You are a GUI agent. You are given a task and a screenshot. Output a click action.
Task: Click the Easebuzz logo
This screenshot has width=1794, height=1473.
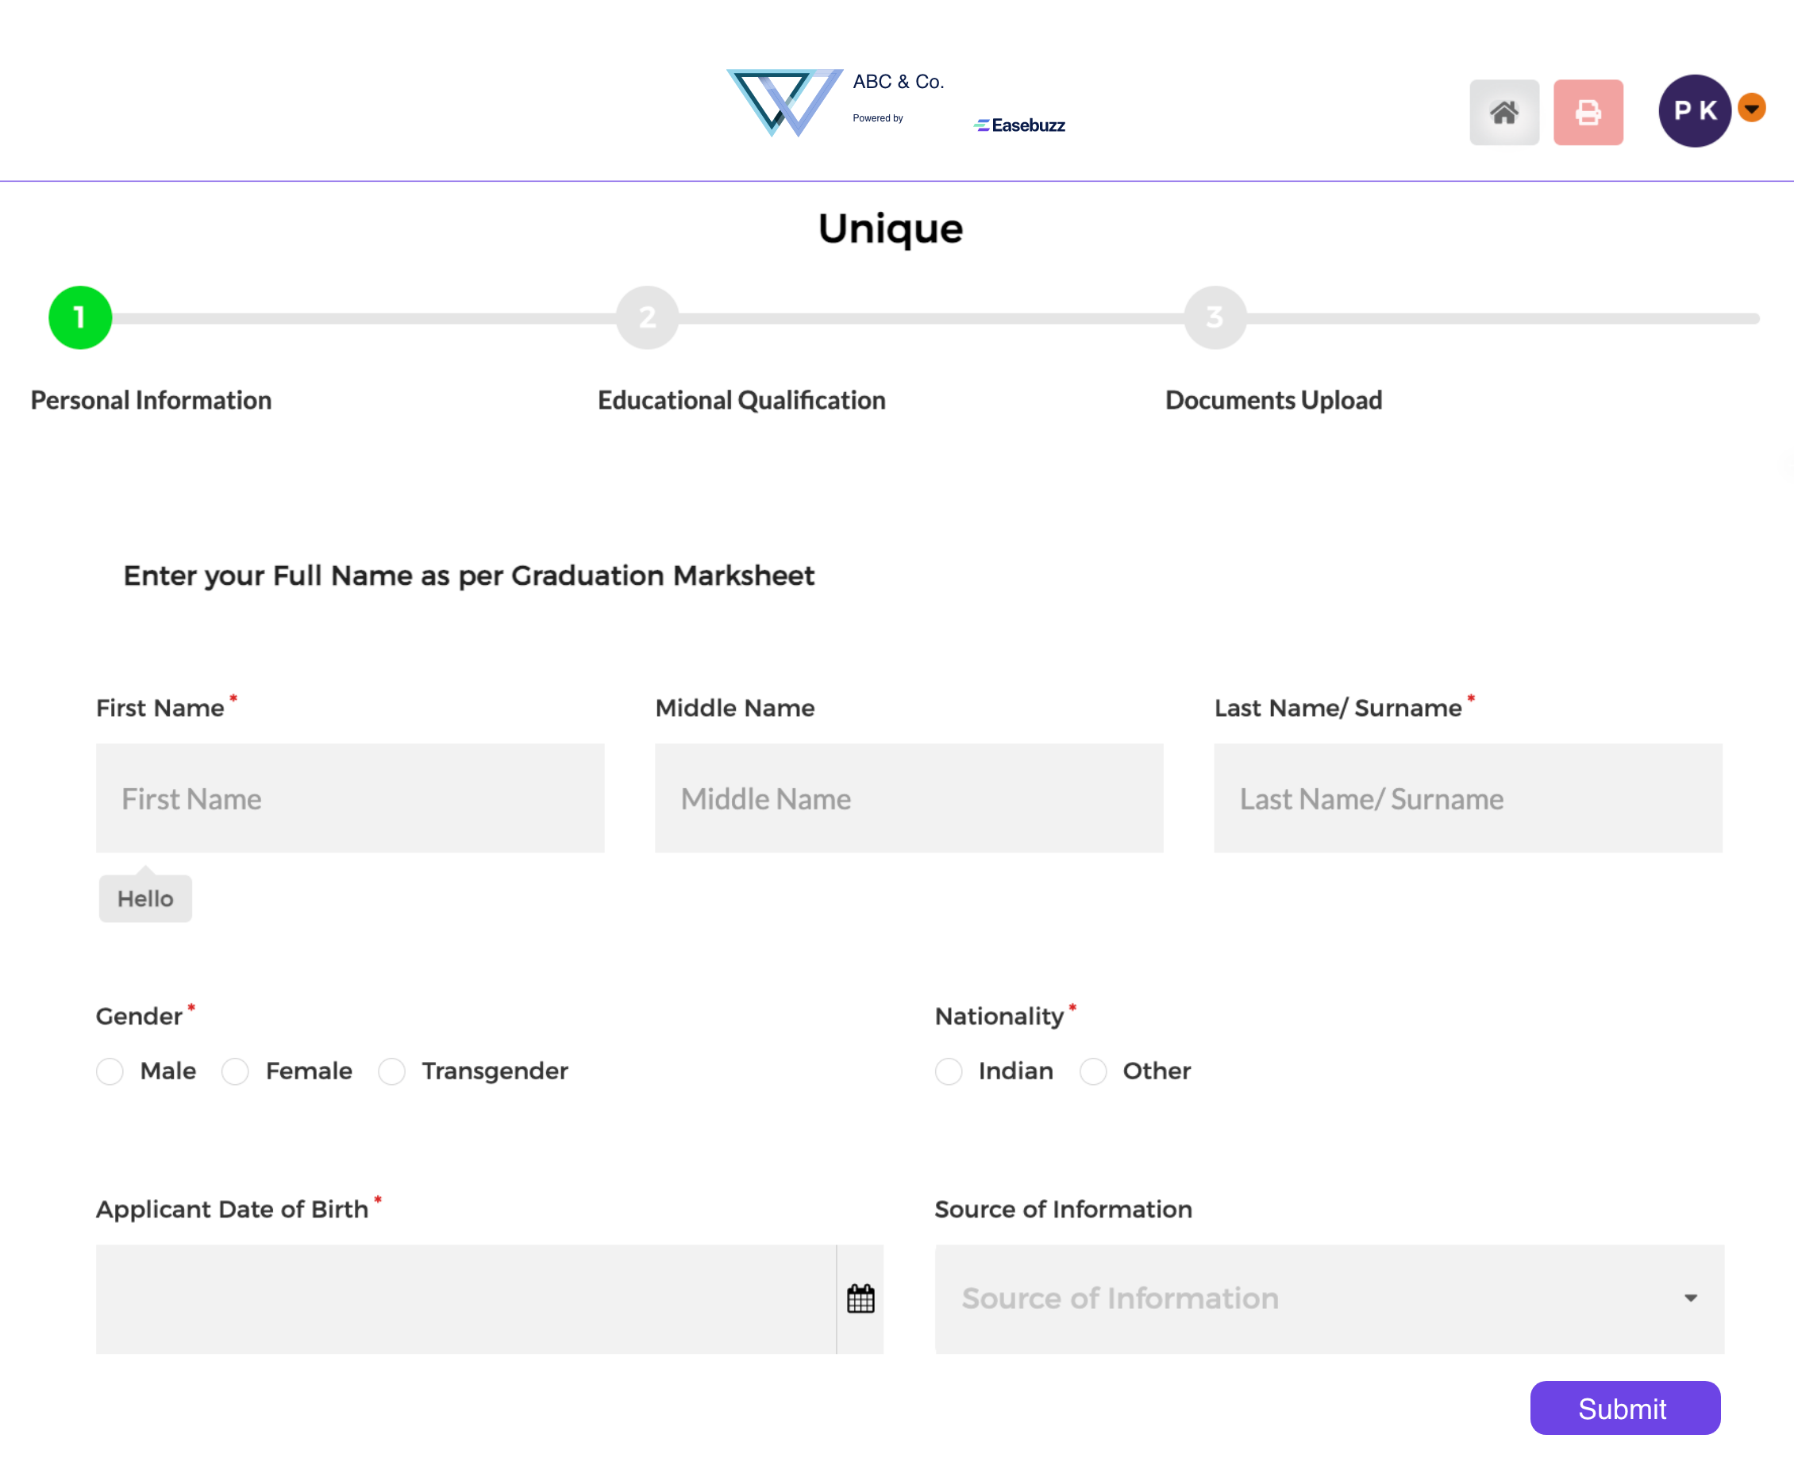1019,125
